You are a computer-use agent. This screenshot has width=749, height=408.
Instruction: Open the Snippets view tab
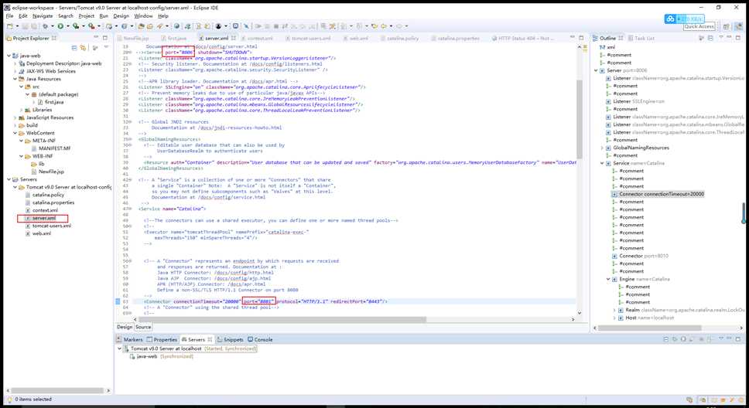[x=230, y=340]
